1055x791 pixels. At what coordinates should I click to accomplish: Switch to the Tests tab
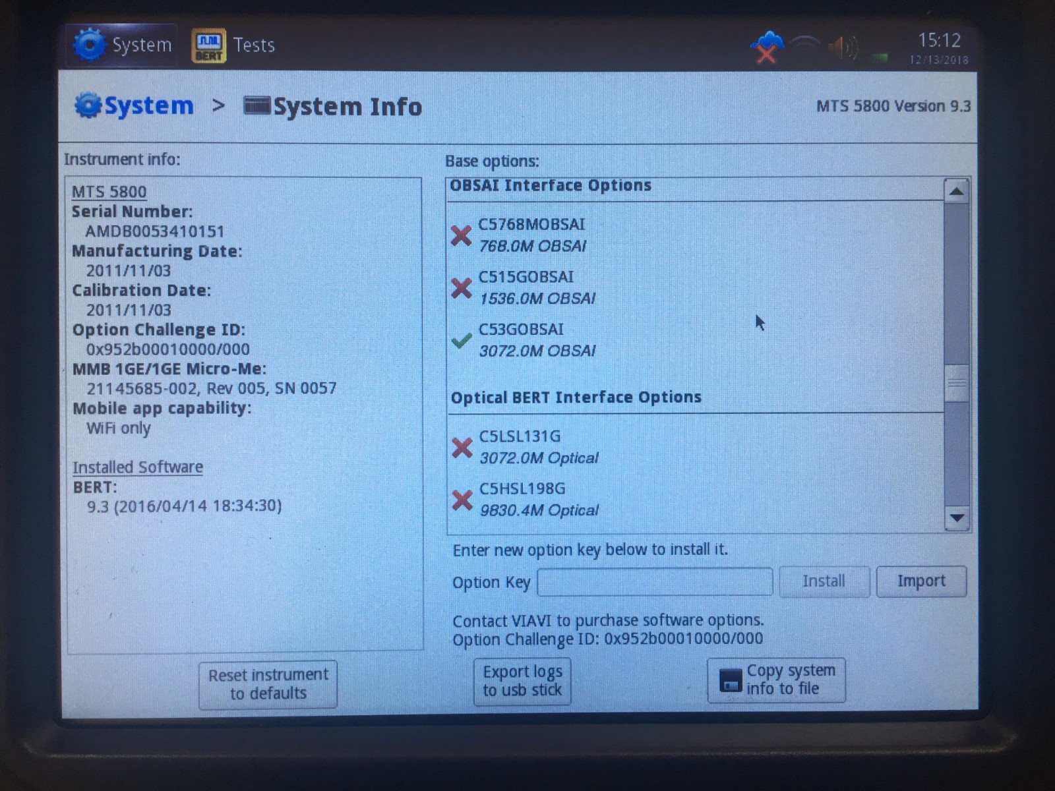(253, 44)
